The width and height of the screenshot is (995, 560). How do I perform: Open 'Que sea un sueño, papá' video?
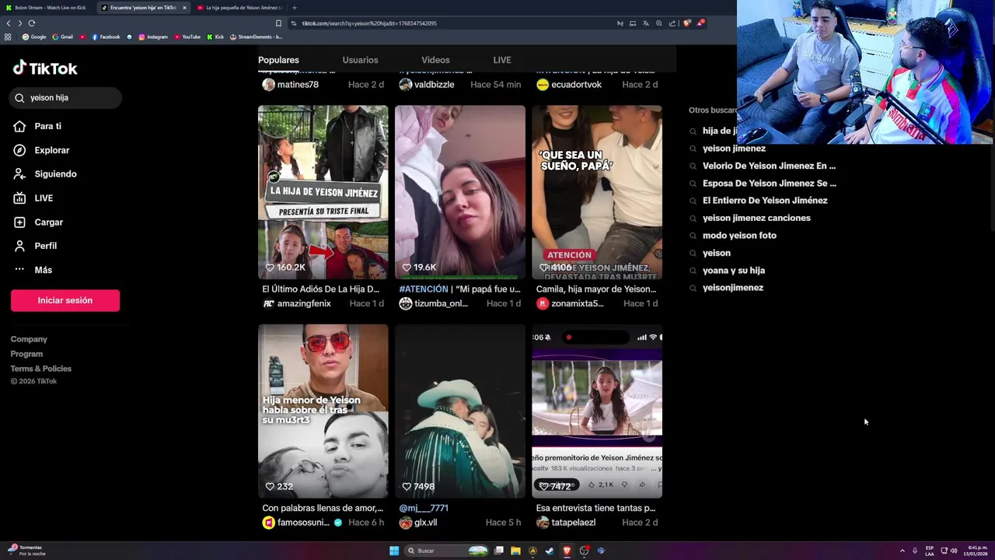point(597,192)
